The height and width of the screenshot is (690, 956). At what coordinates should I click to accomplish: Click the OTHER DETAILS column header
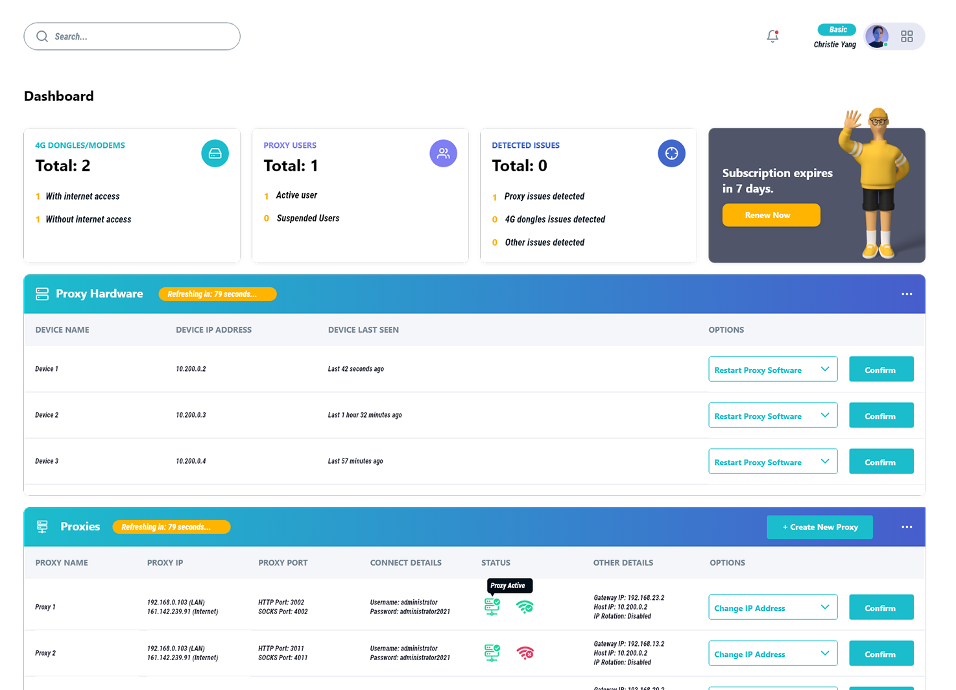[x=623, y=563]
